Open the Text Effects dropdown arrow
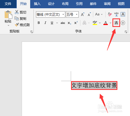This screenshot has height=116, width=130. (x=89, y=23)
